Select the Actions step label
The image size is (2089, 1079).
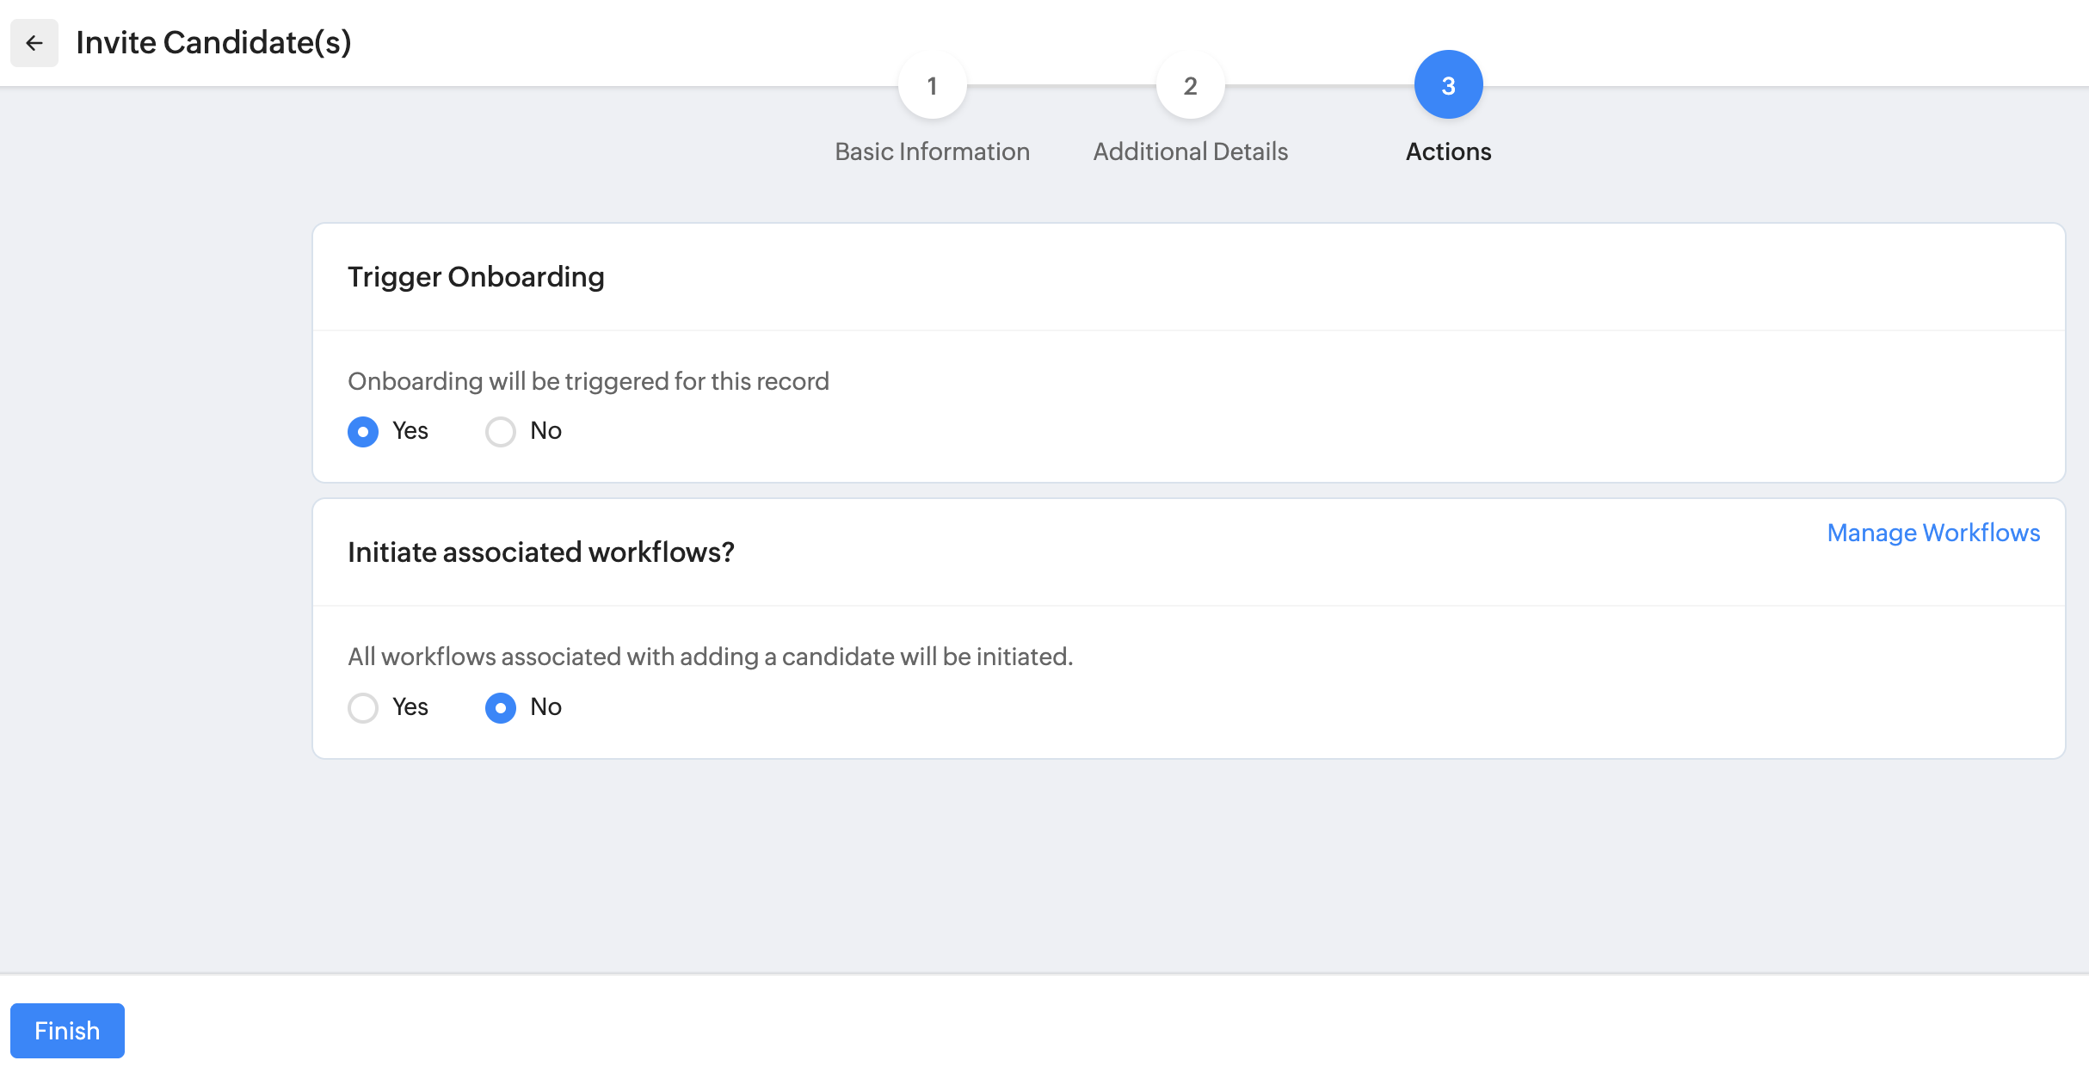pos(1448,151)
